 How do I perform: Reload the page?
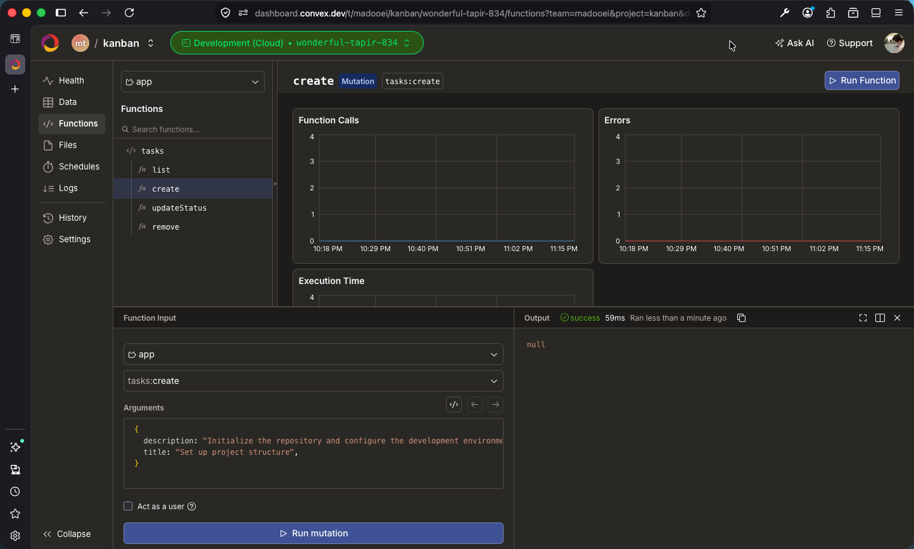129,13
